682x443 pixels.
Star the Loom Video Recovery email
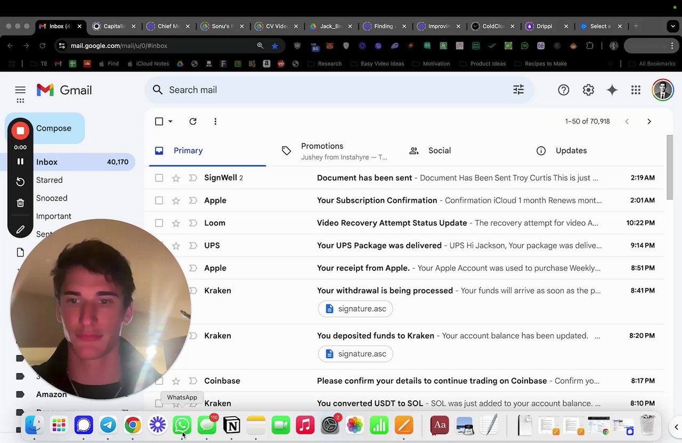coord(176,223)
